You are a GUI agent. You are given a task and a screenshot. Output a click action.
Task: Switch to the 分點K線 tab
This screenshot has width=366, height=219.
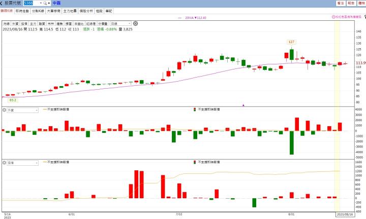[x=38, y=11]
